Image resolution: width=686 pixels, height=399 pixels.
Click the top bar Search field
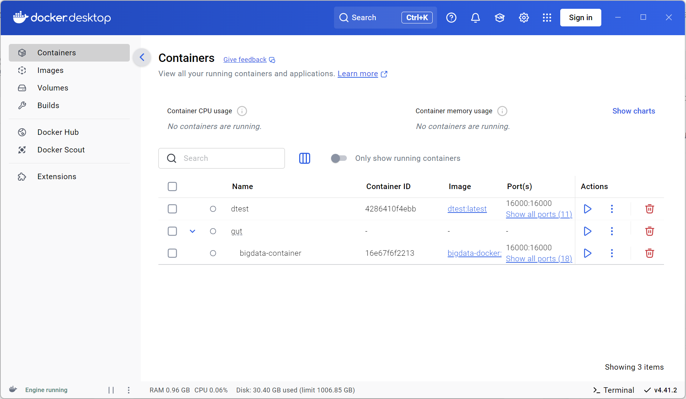click(x=385, y=18)
